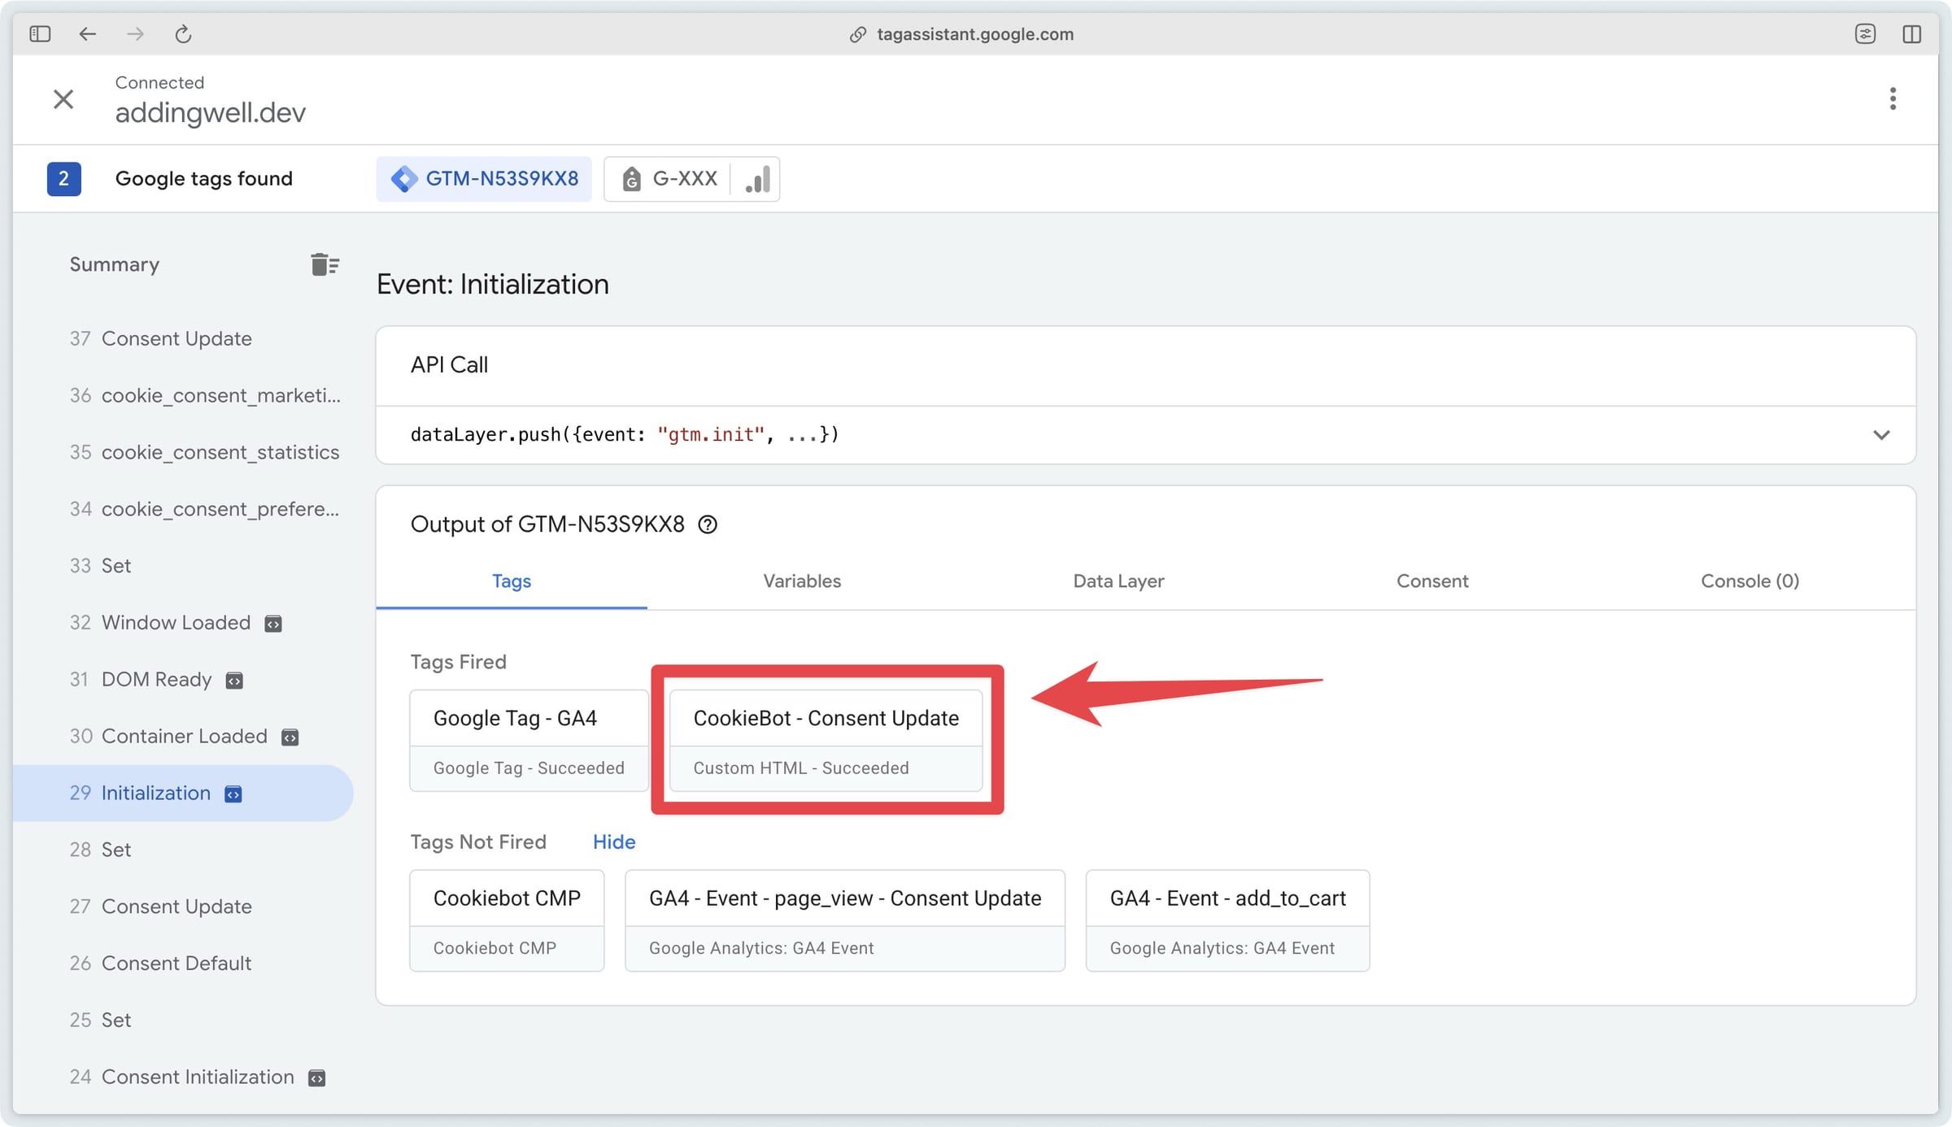This screenshot has width=1952, height=1127.
Task: Click the browser forward arrow
Action: coord(135,33)
